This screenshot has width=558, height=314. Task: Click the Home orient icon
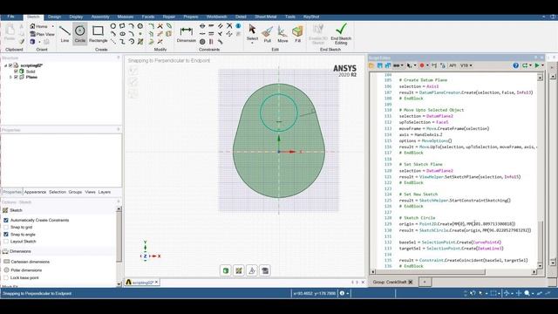pos(33,26)
